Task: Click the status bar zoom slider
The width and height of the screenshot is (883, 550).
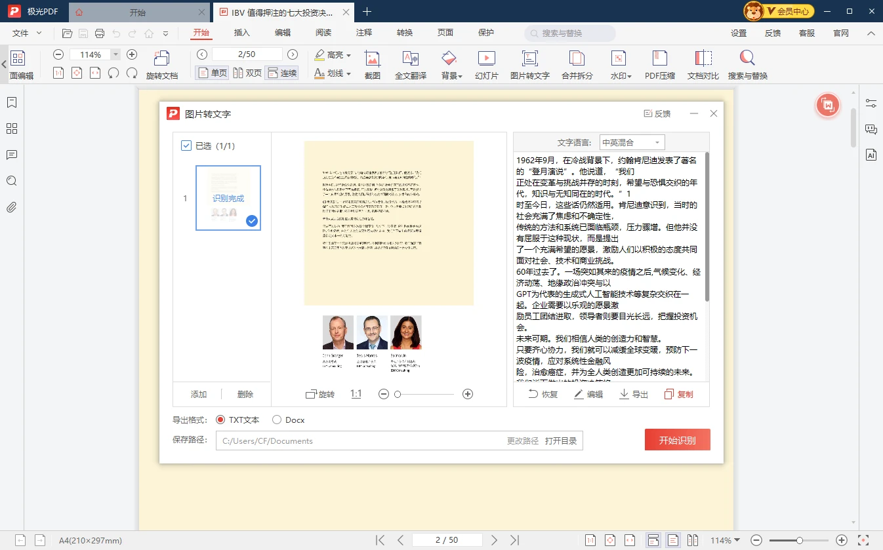Action: [800, 540]
